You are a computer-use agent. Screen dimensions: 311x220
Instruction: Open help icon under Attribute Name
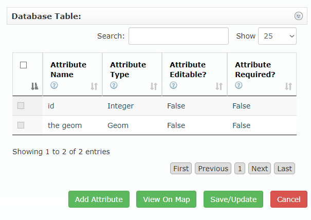pyautogui.click(x=54, y=85)
